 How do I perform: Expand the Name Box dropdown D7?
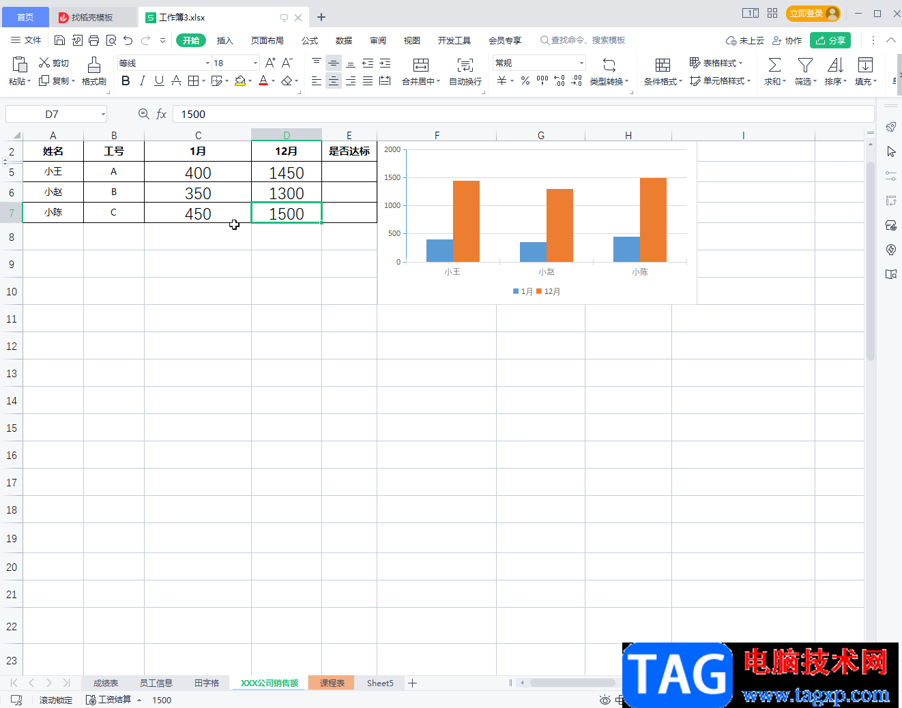point(103,115)
